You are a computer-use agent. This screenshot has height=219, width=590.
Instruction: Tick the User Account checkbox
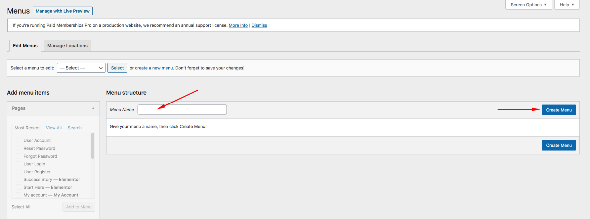point(19,140)
